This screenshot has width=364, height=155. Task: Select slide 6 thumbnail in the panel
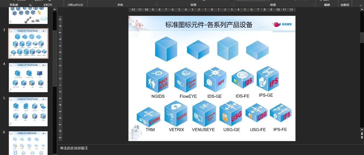point(28,143)
